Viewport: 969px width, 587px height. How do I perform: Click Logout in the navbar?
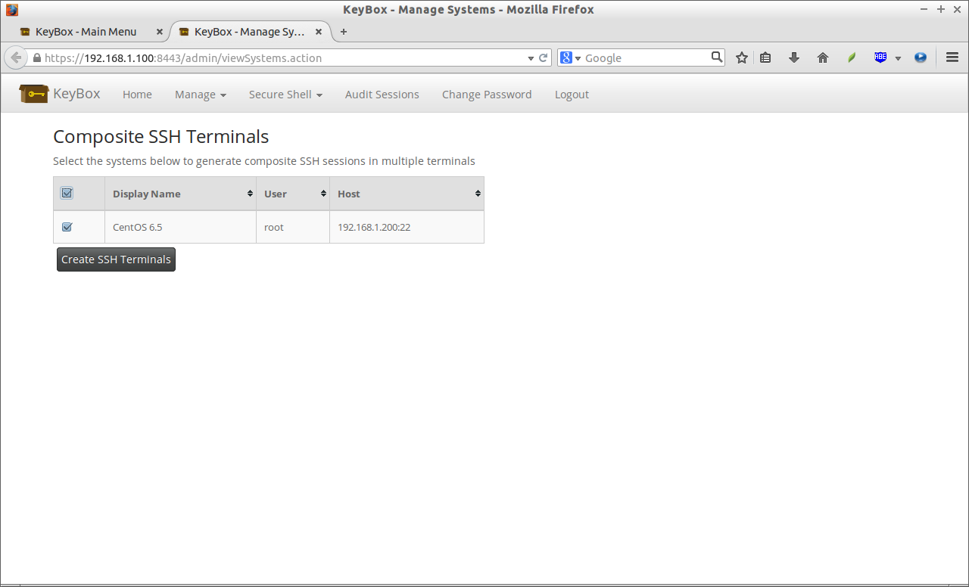coord(572,95)
